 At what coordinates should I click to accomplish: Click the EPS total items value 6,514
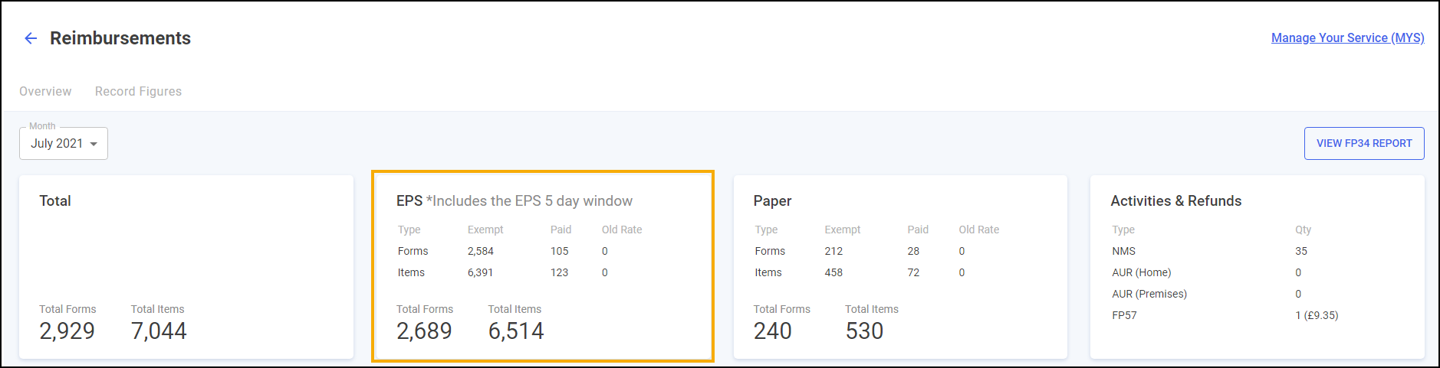coord(516,331)
